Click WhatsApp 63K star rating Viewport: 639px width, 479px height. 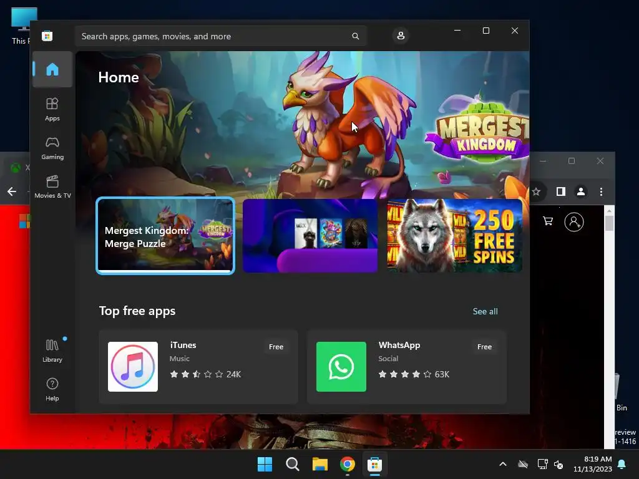coord(414,374)
